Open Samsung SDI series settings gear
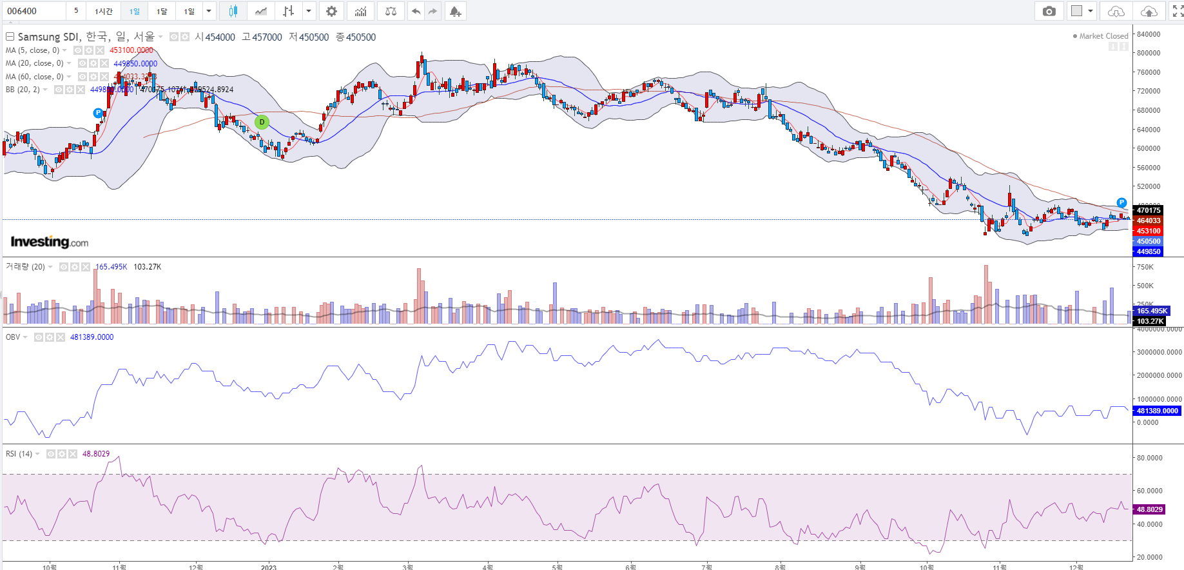 tap(185, 37)
